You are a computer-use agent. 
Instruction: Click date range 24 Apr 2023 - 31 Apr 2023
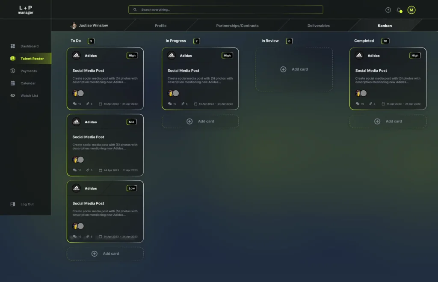[121, 170]
